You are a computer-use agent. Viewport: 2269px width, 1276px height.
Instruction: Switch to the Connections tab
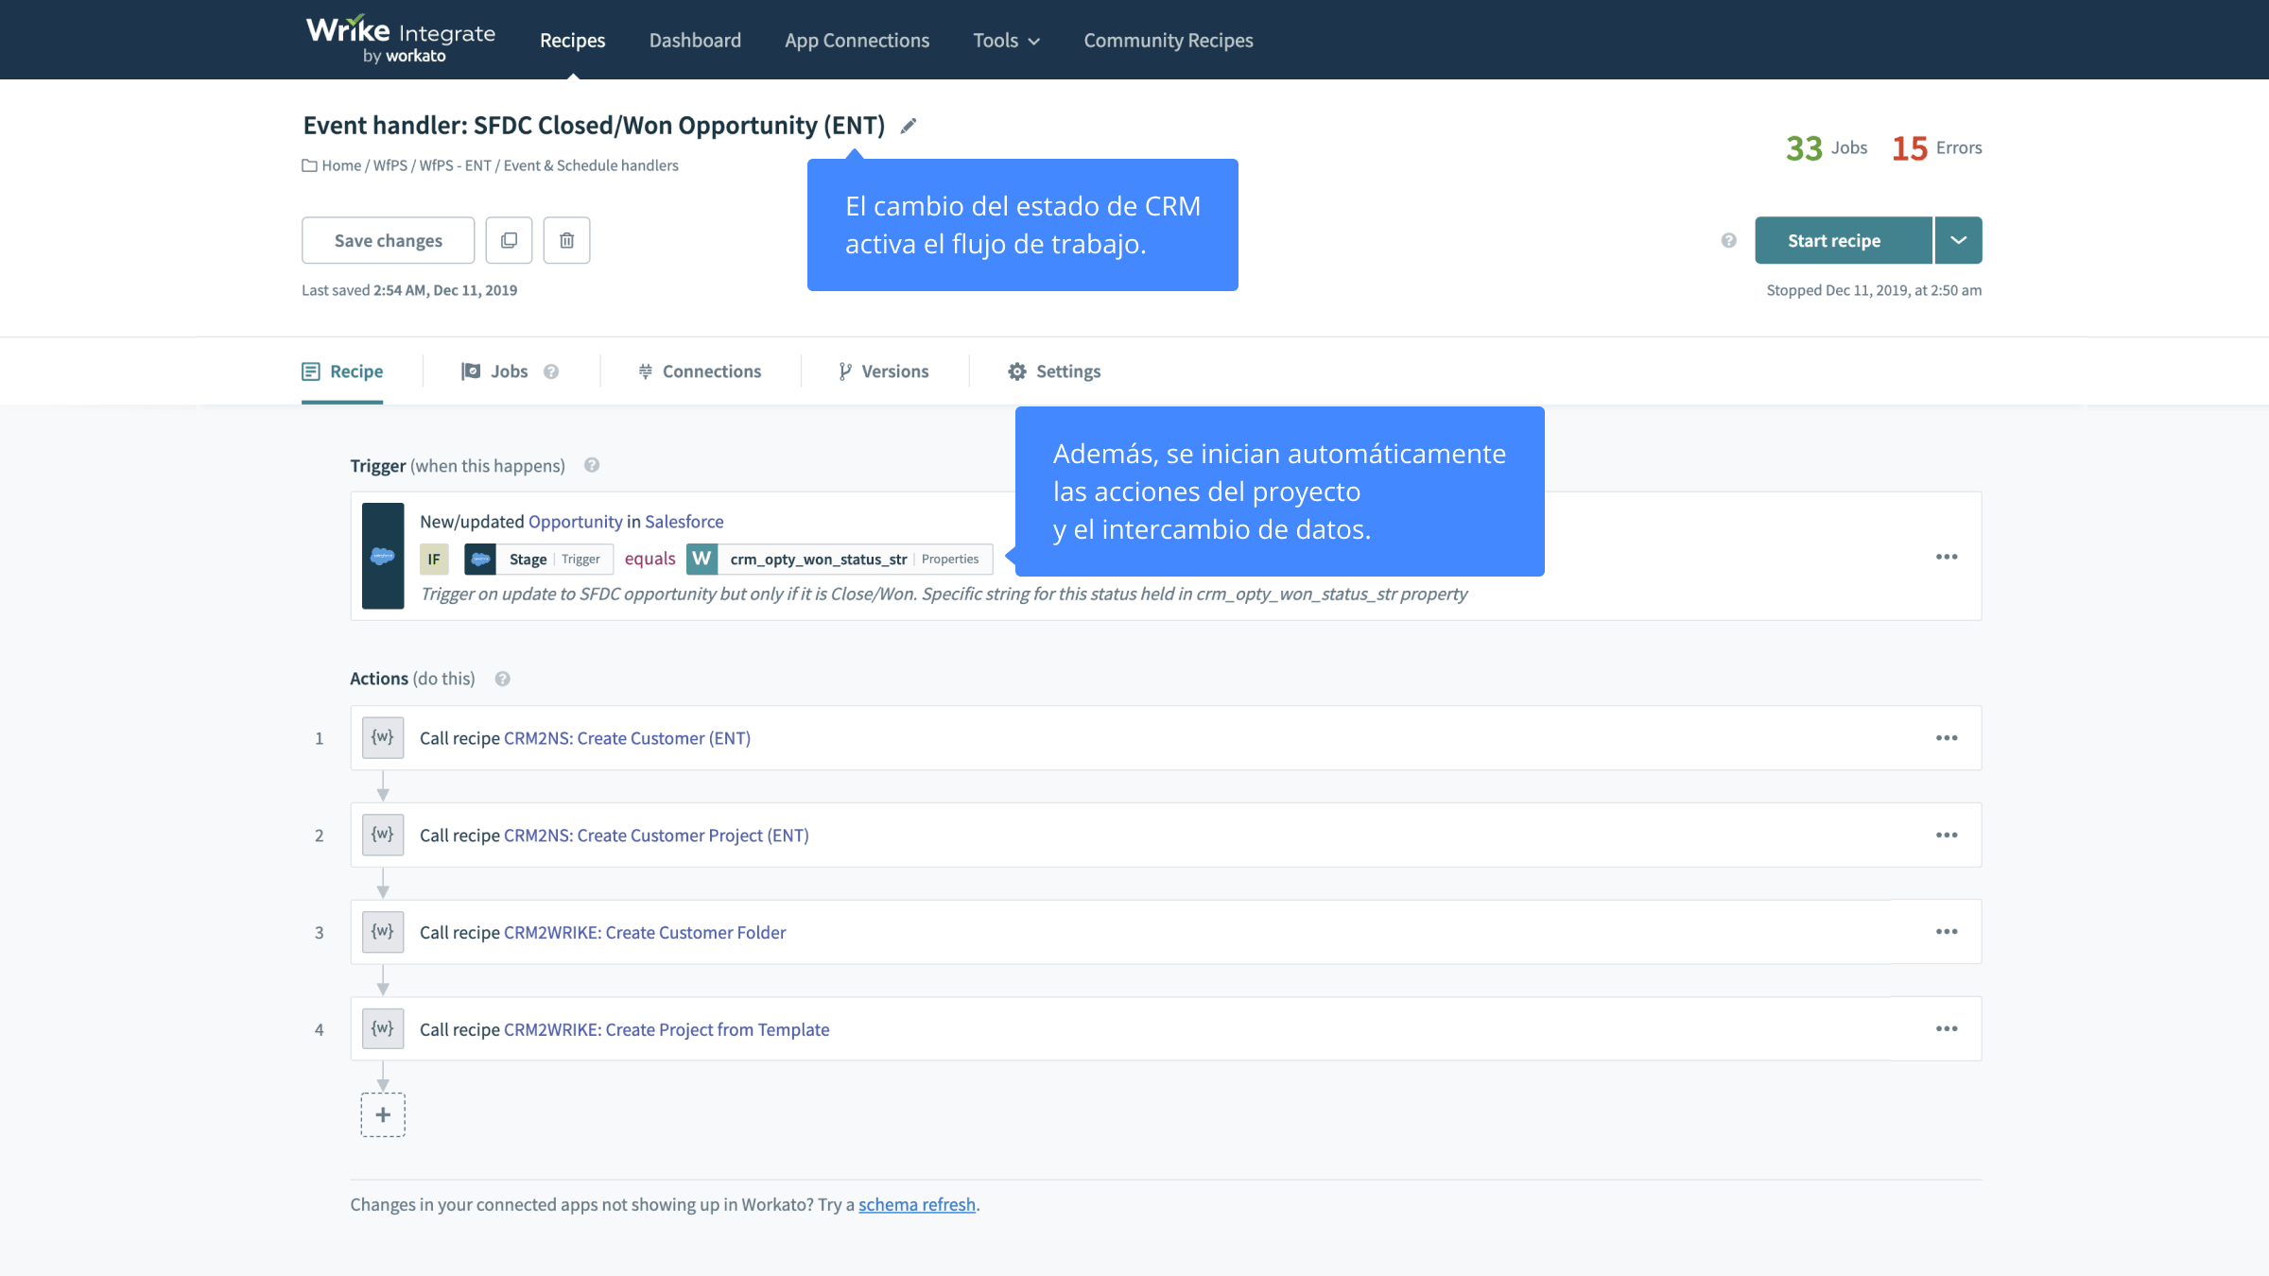pos(700,371)
